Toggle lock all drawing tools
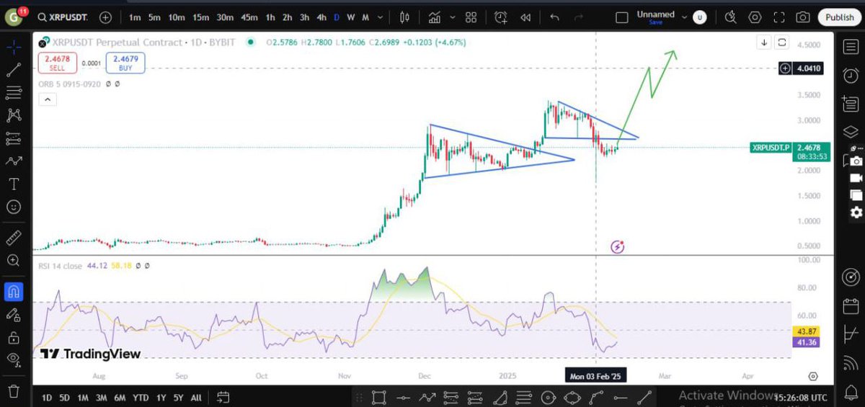Viewport: 865px width, 407px height. (13, 337)
